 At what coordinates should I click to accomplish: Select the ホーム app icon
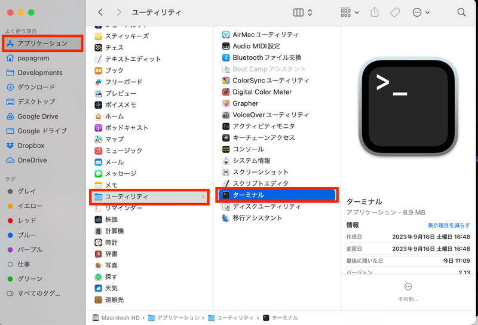(x=98, y=116)
